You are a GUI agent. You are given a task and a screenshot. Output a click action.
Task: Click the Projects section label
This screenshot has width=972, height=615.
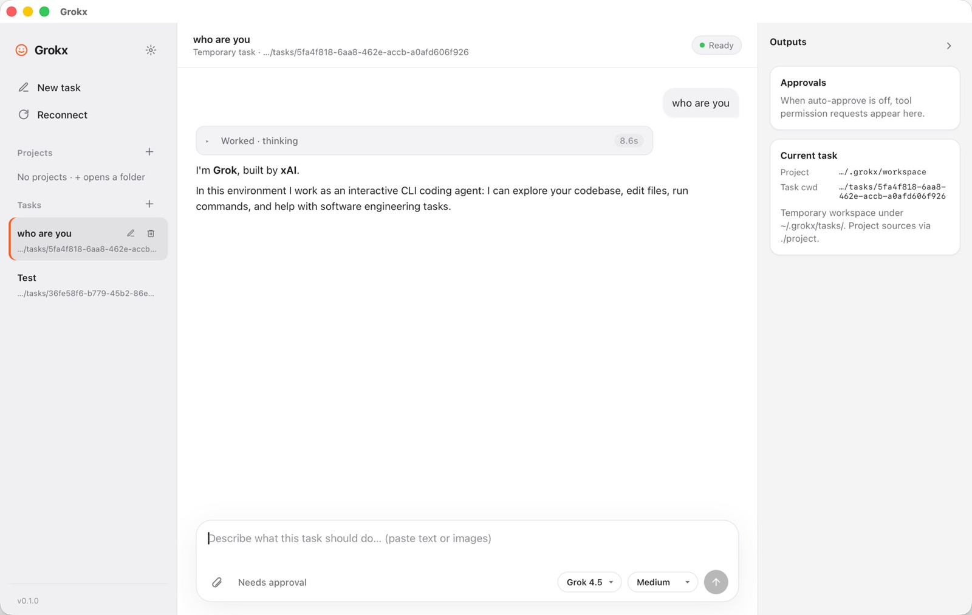point(35,153)
